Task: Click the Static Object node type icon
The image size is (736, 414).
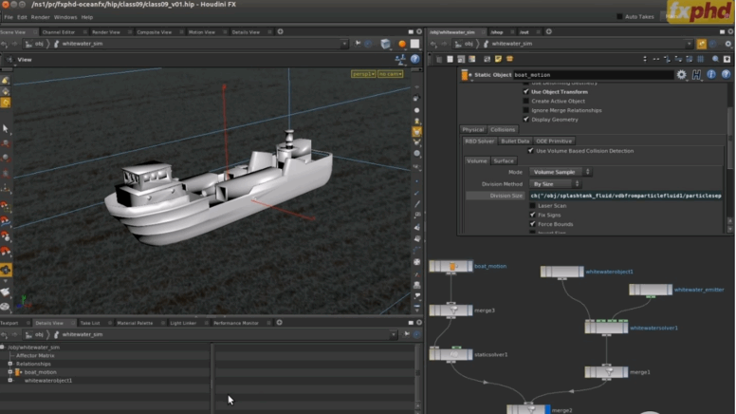Action: tap(466, 74)
